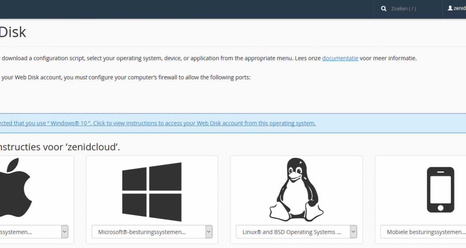The width and height of the screenshot is (466, 248).
Task: Click the firewall ports notice text
Action: (x=125, y=77)
